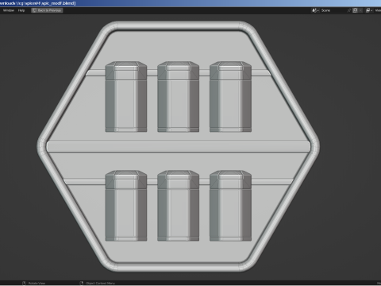Screen dimensions: 381x286
Task: Select the middle horizontal shelf bar
Action: tap(179, 147)
